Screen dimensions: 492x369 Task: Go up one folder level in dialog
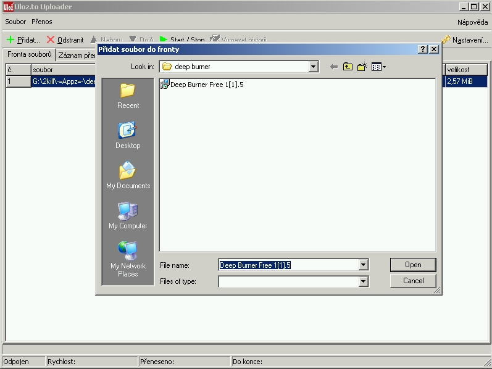[348, 67]
